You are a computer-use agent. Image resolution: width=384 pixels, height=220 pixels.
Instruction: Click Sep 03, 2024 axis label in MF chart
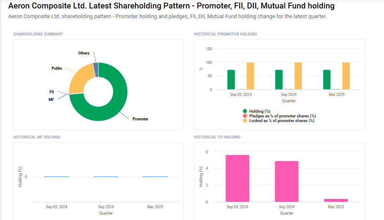click(x=56, y=207)
